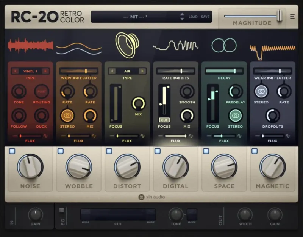Open the hamburger menu icon
This screenshot has height=237, width=303.
tap(292, 17)
